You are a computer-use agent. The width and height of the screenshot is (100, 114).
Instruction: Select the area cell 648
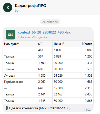pos(45,88)
